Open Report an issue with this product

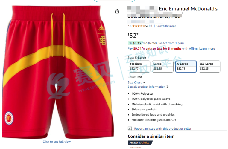[x=162, y=128]
